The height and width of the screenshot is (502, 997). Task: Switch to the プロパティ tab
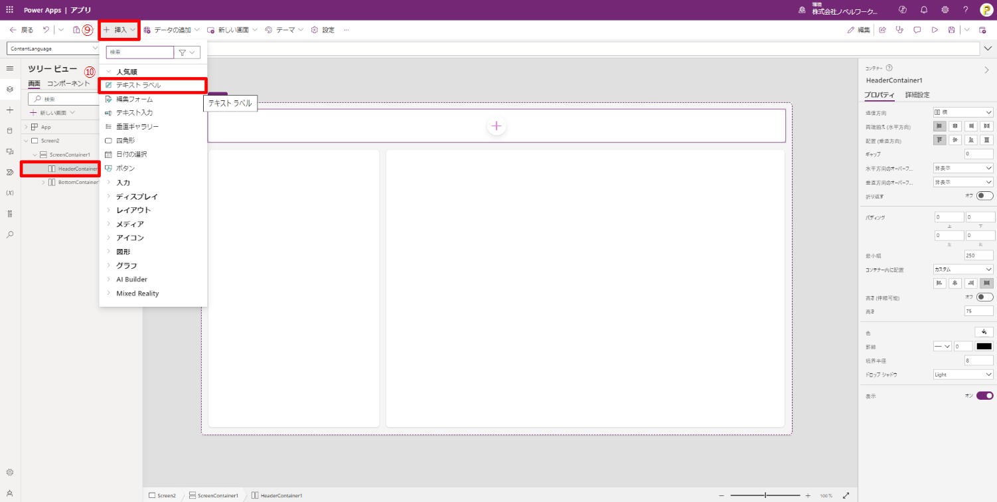pyautogui.click(x=879, y=95)
